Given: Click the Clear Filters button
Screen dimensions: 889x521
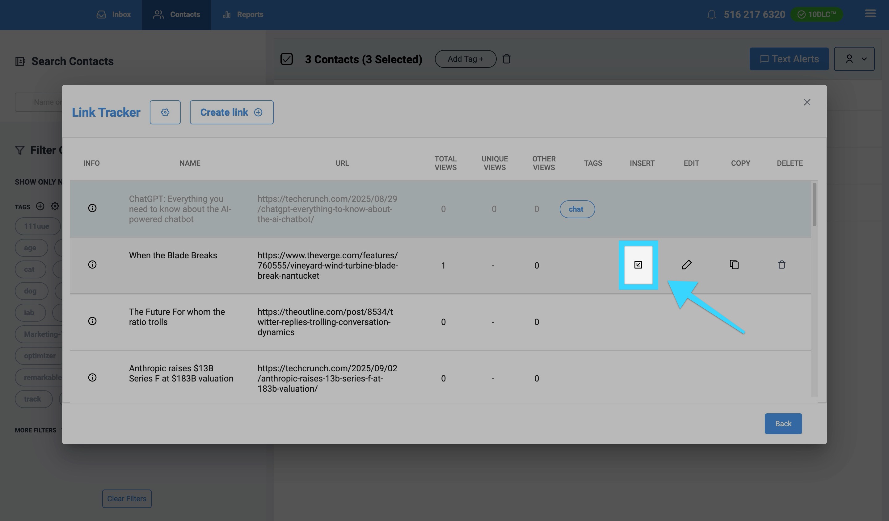Looking at the screenshot, I should click(x=127, y=499).
